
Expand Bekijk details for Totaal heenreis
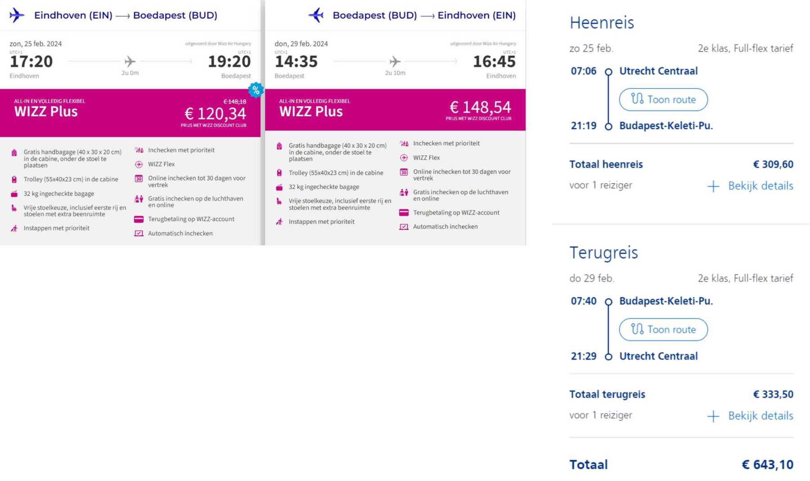click(x=750, y=186)
